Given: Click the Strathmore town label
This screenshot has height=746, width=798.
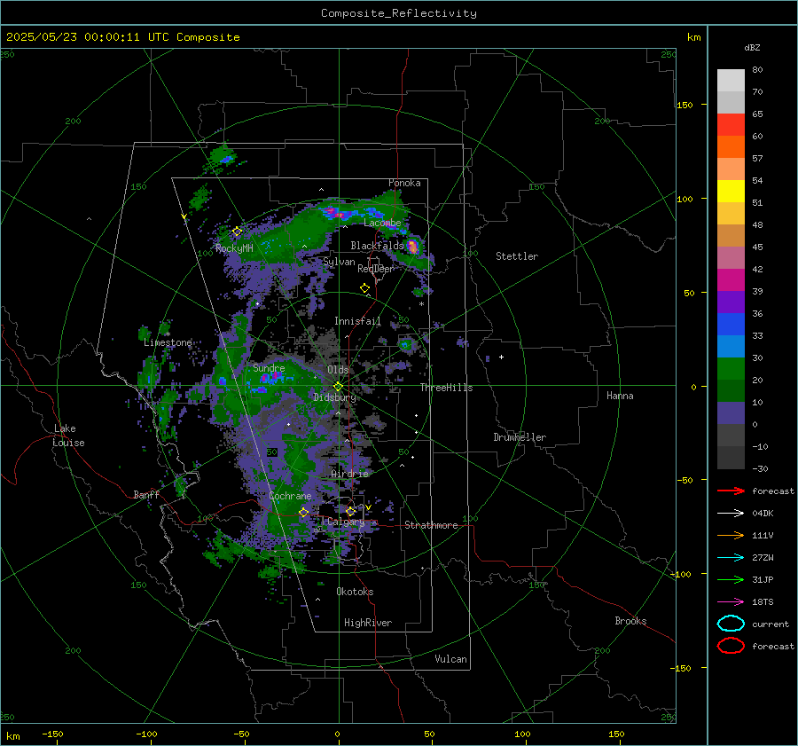Looking at the screenshot, I should (x=431, y=525).
